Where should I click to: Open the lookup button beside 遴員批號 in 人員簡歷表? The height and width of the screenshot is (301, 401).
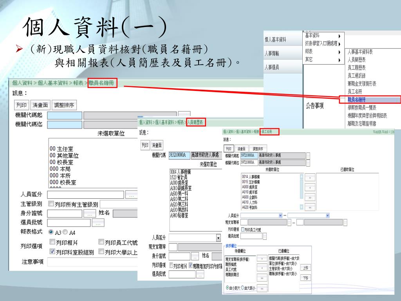coord(200,275)
